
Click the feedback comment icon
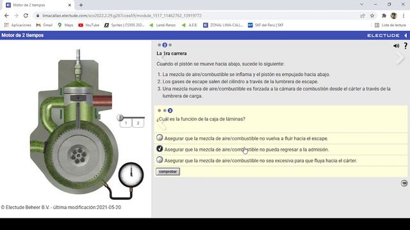tap(404, 183)
